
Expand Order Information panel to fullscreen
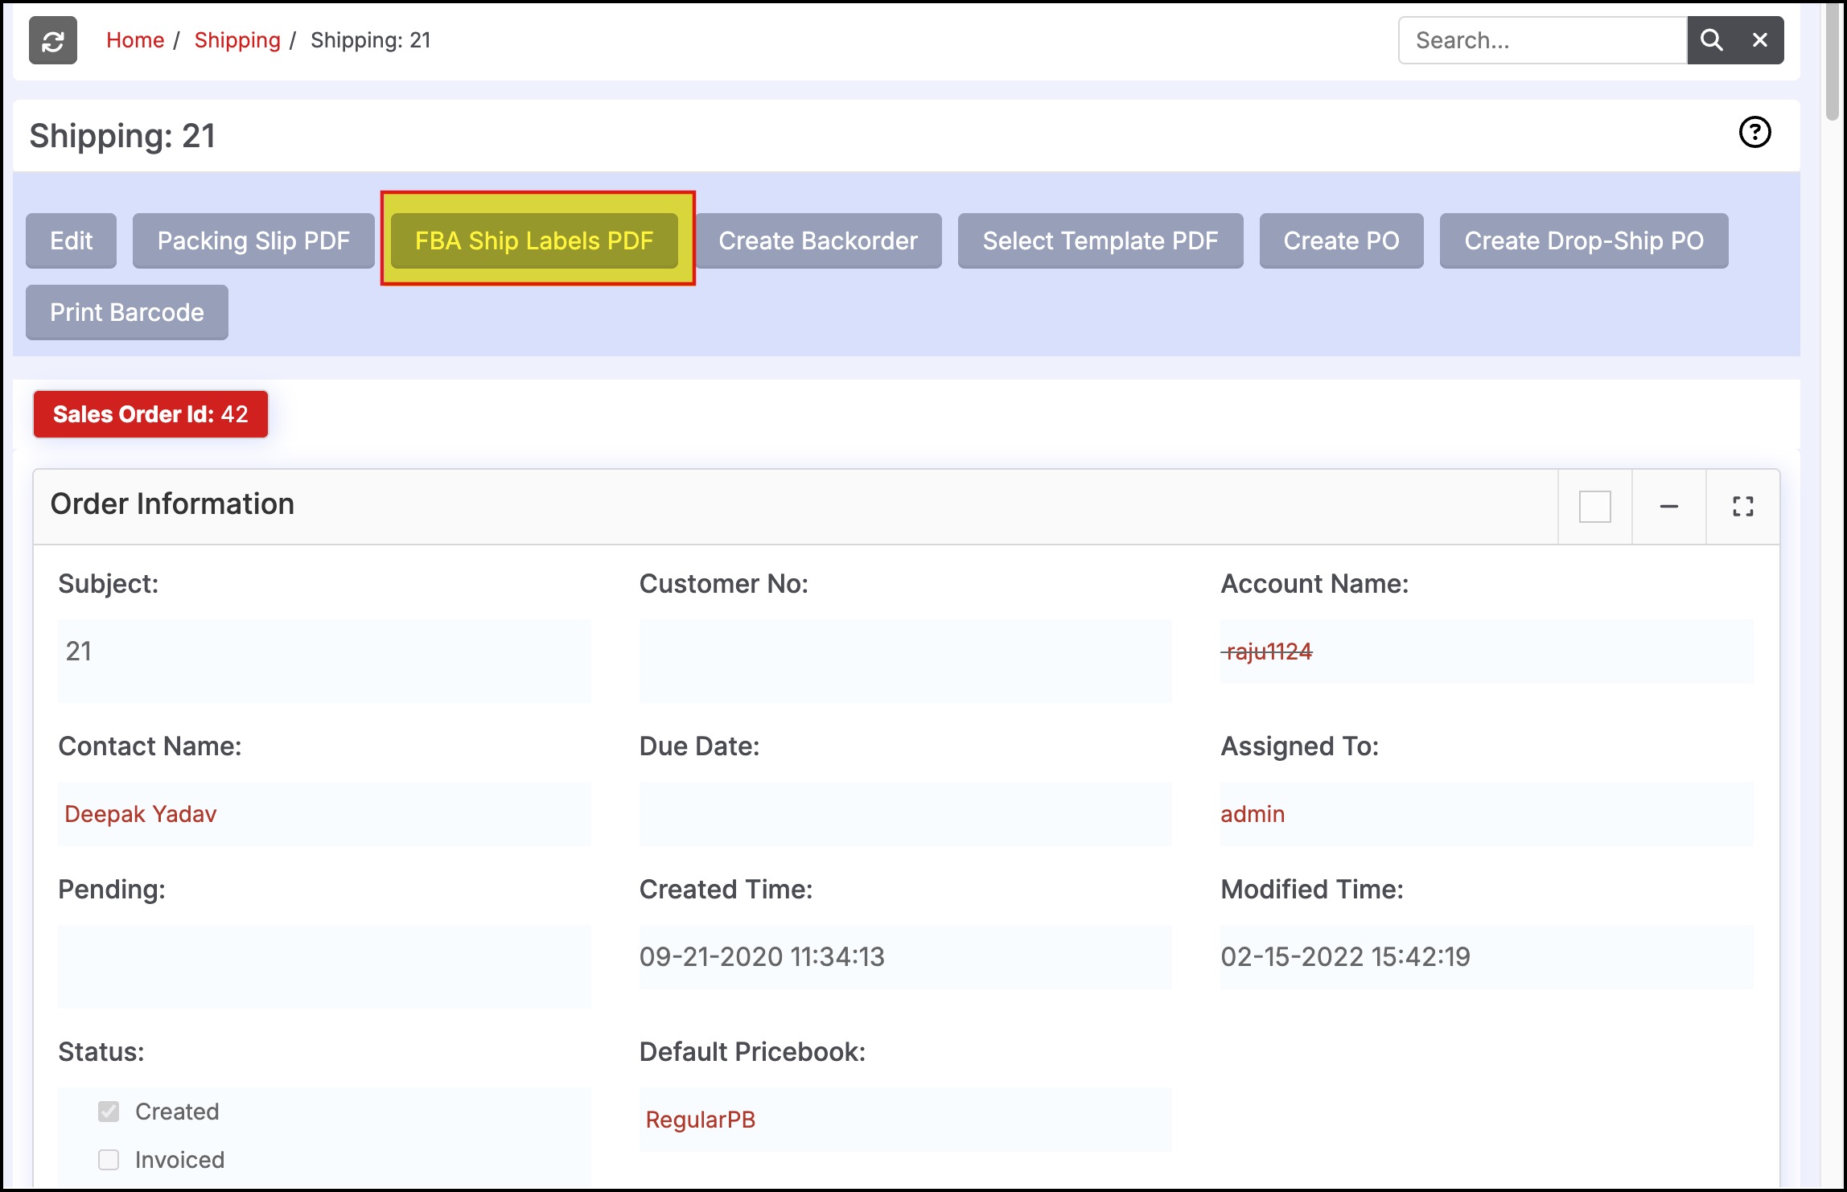(x=1742, y=507)
